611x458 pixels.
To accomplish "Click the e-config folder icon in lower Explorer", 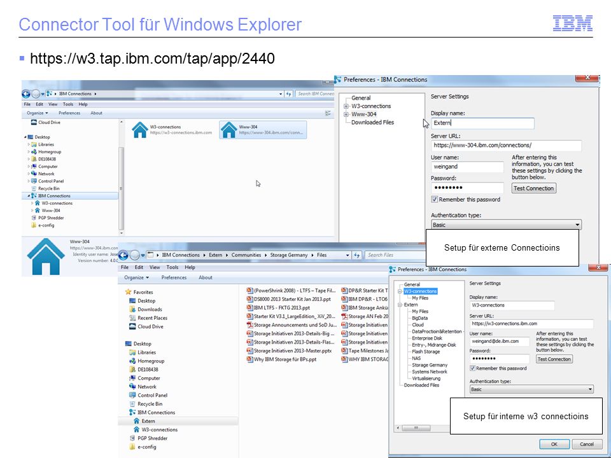I will 132,447.
